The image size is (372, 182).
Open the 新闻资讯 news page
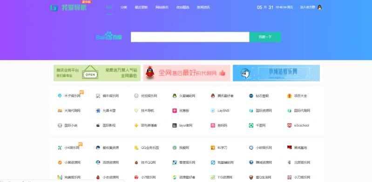[x=203, y=7]
